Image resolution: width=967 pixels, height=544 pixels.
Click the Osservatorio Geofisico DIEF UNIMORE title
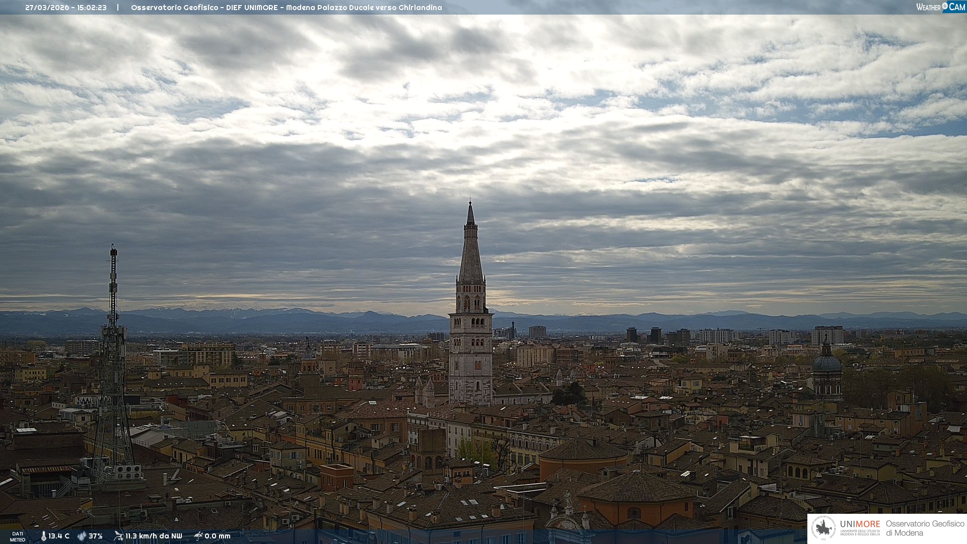286,8
